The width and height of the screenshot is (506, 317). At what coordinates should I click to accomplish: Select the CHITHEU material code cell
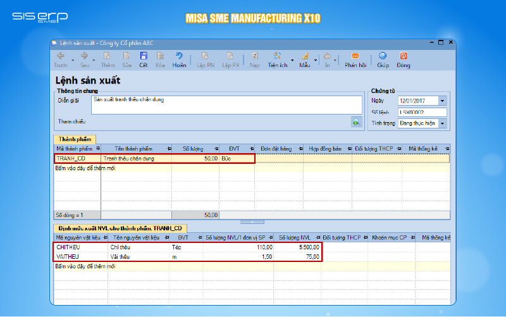(x=81, y=247)
